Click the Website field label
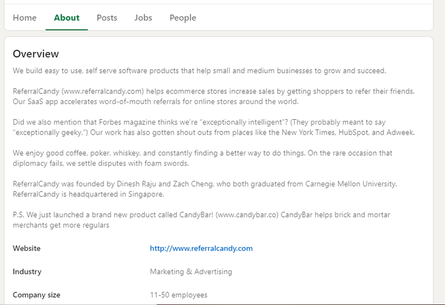Image resolution: width=445 pixels, height=305 pixels. click(x=27, y=248)
